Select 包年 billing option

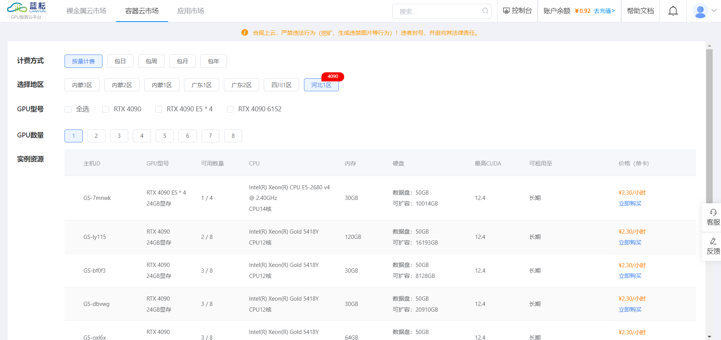tap(214, 61)
